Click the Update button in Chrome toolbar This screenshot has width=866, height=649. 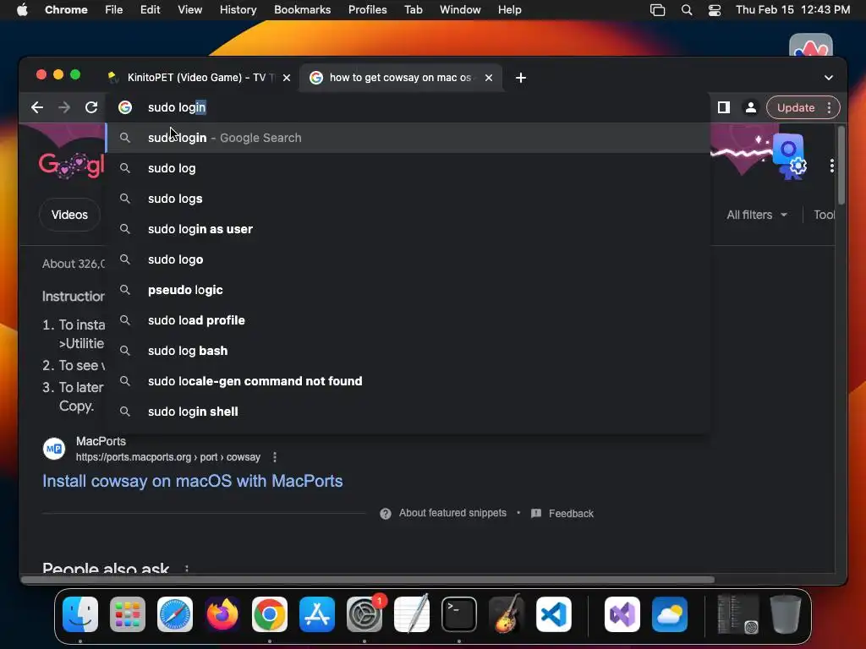click(x=795, y=107)
